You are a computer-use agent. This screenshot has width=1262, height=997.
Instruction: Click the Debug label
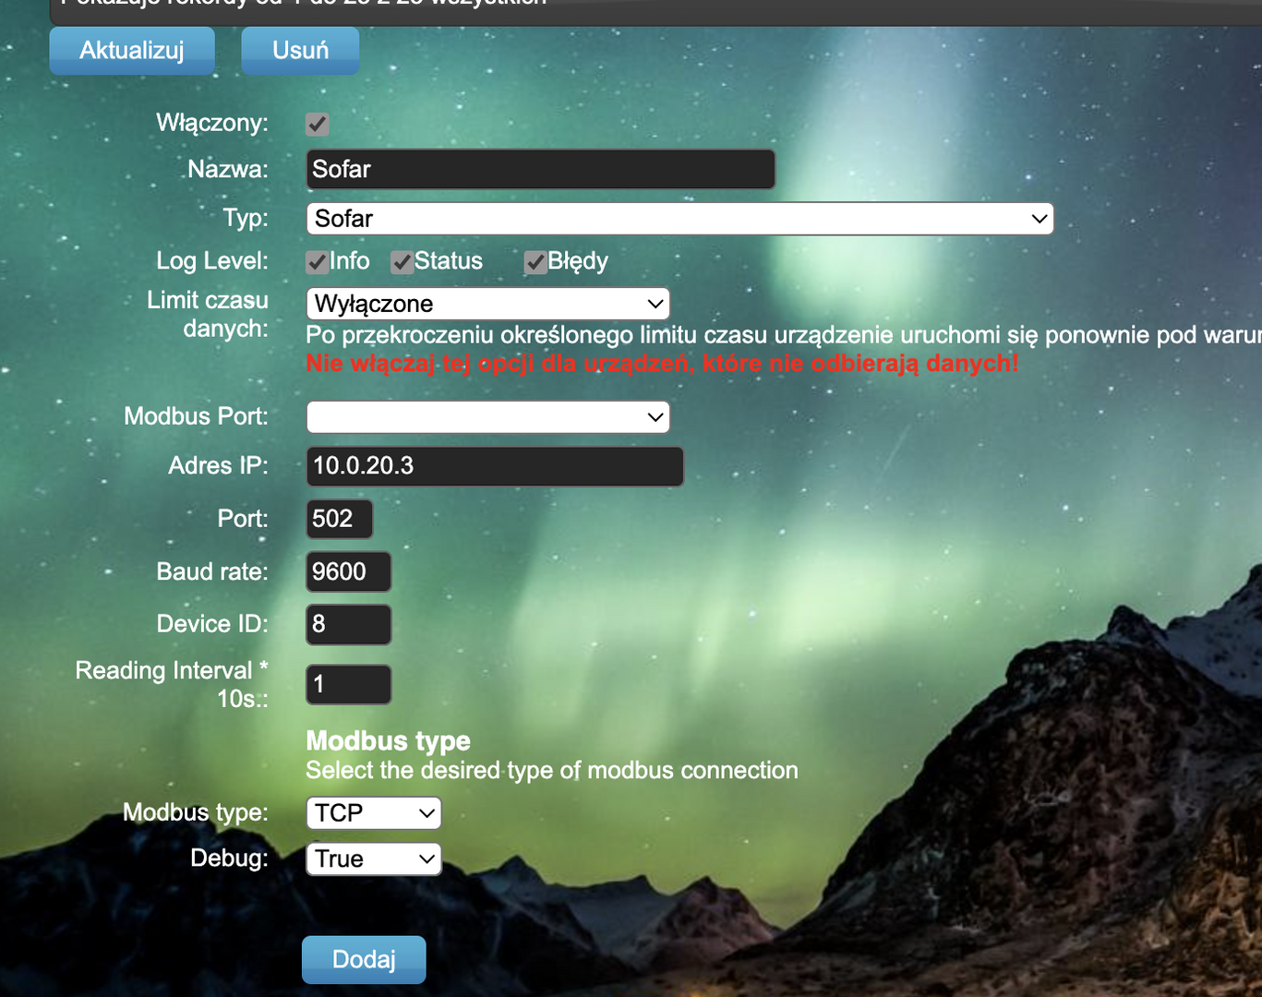(229, 859)
